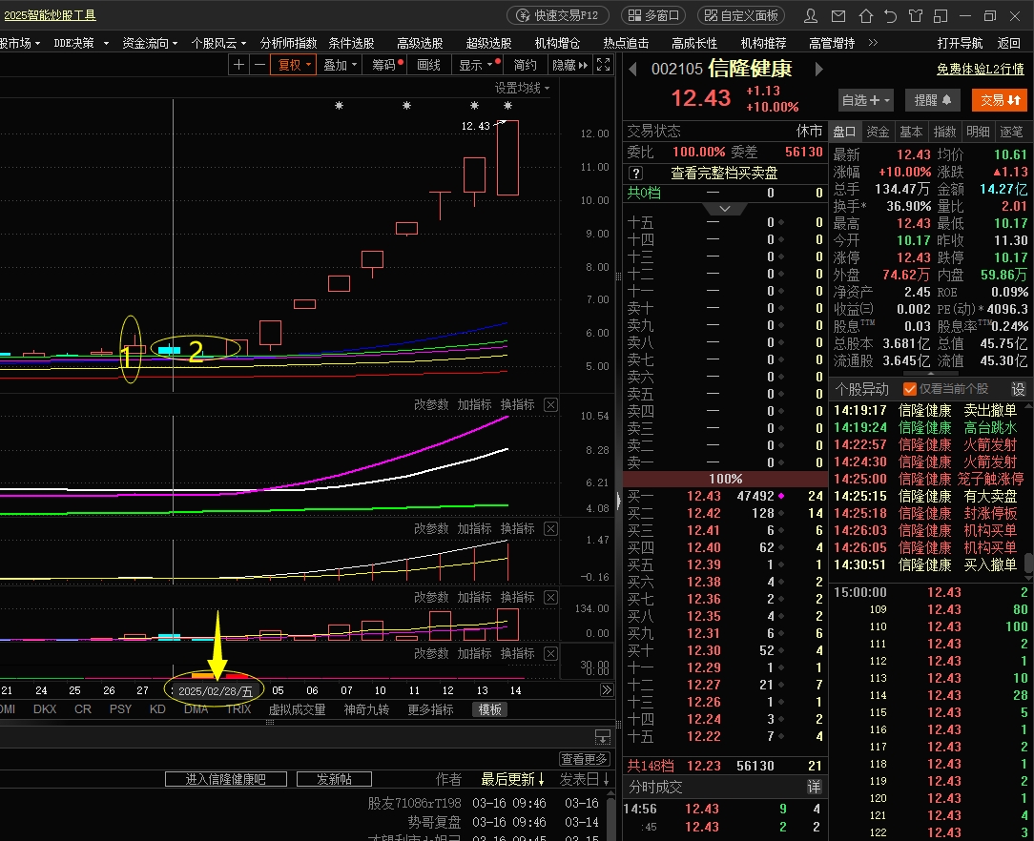Screen dimensions: 1034x841
Task: Switch to 资金 tab
Action: click(x=877, y=132)
